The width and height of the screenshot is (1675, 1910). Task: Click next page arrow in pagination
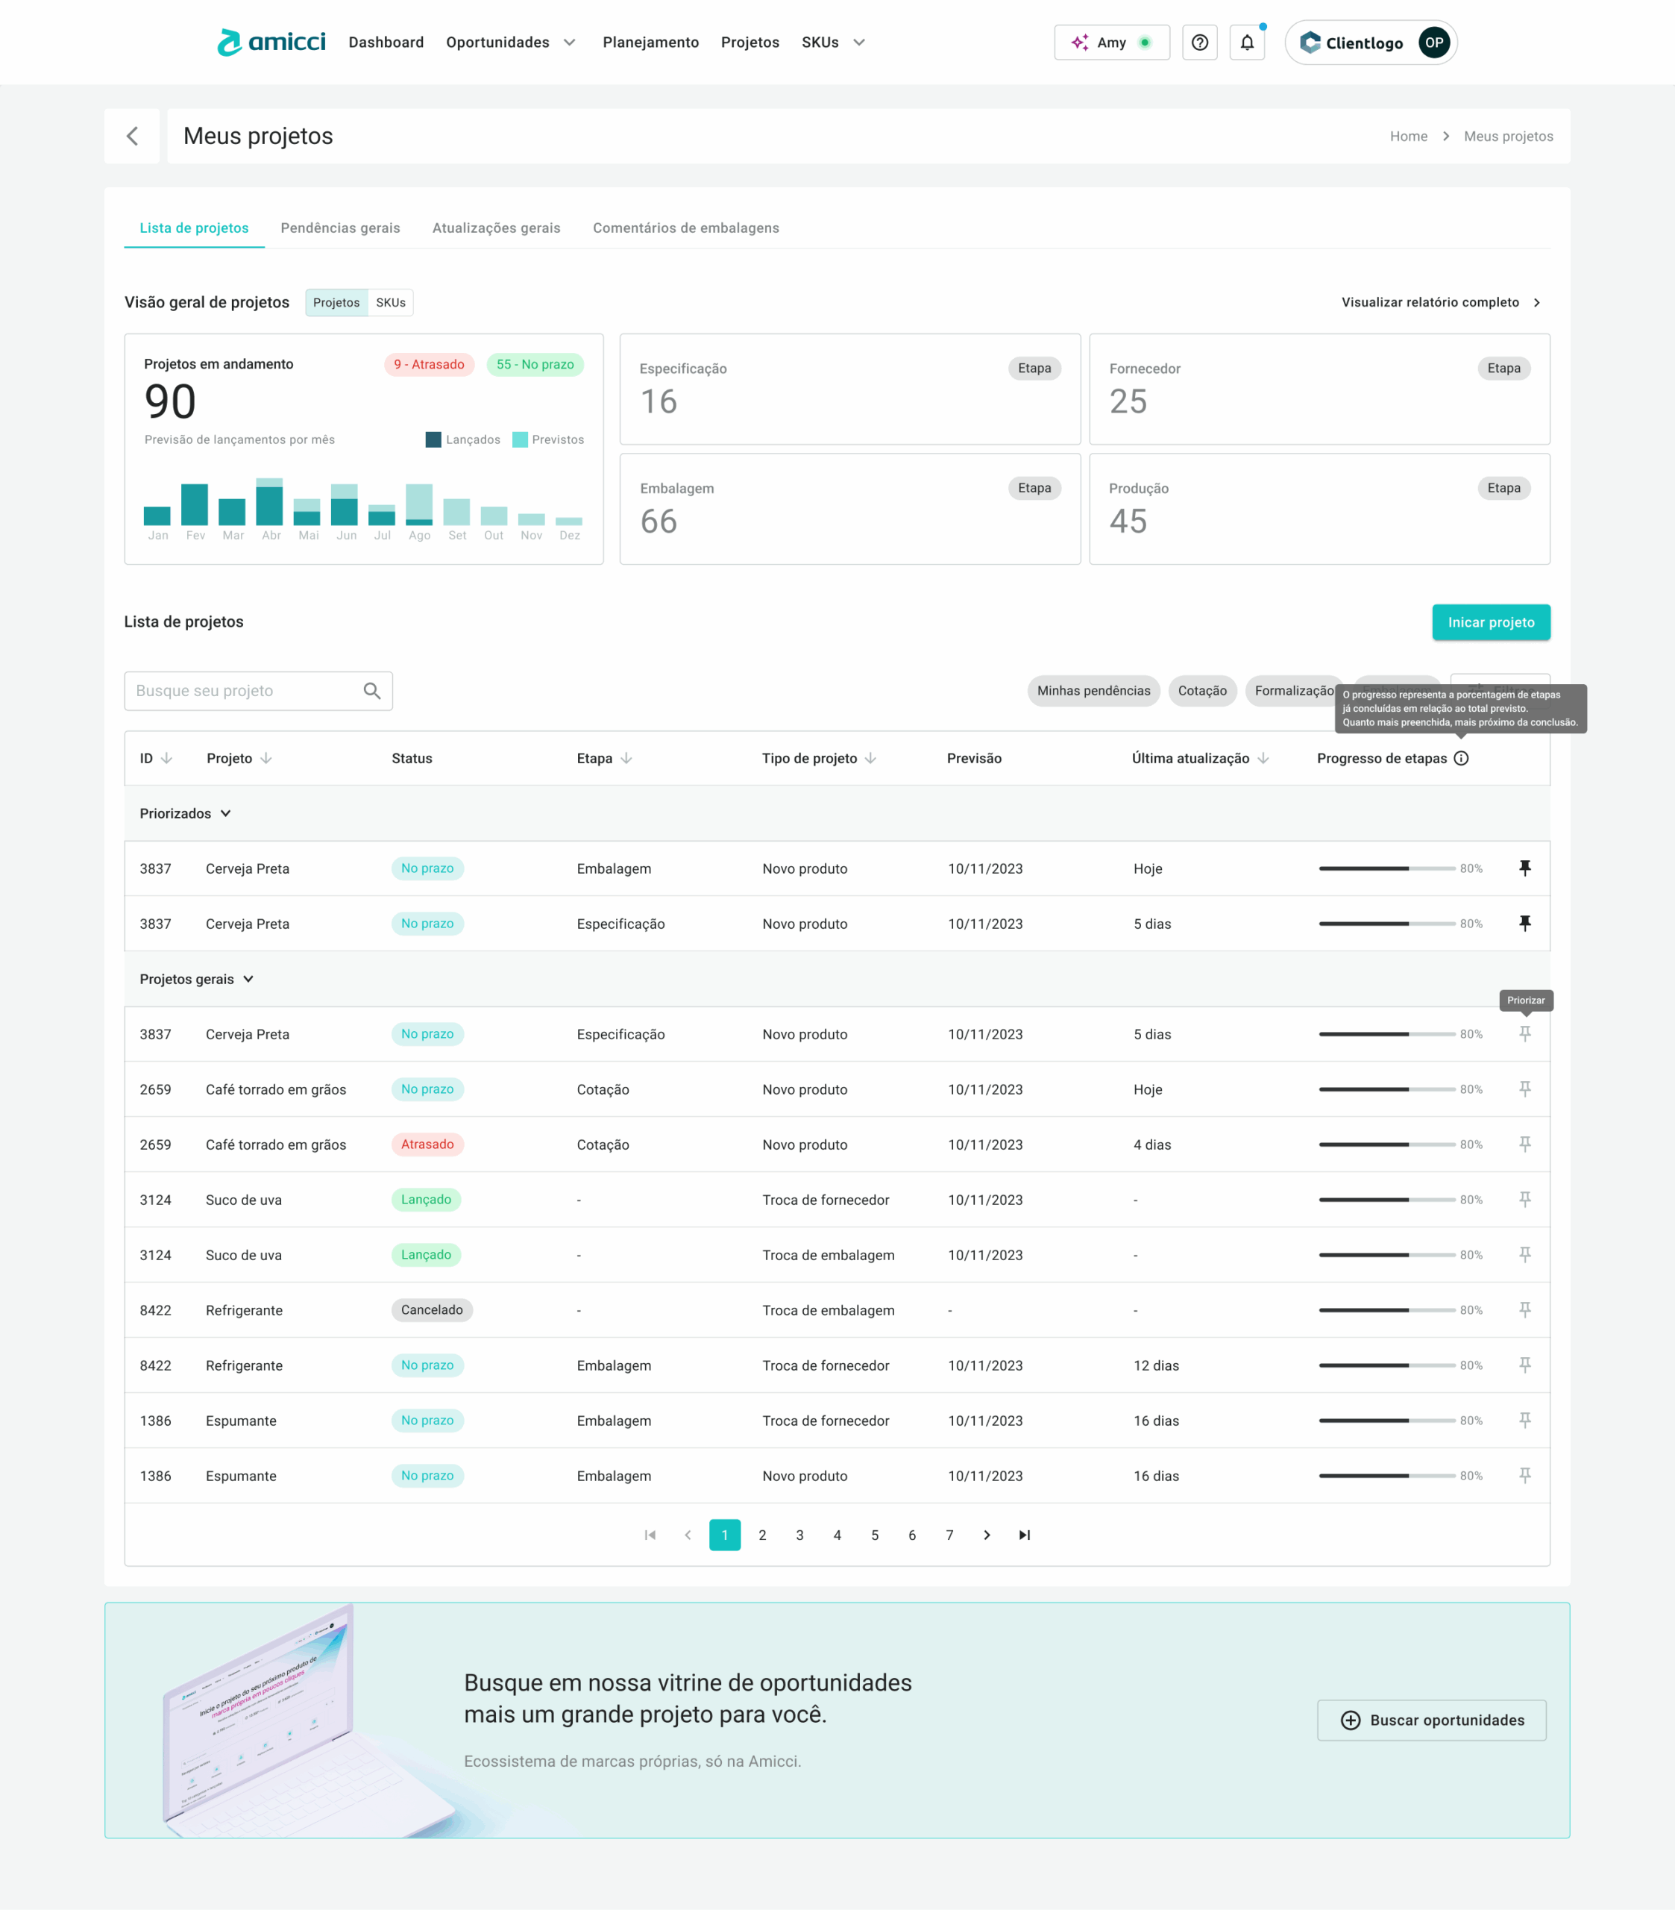pos(987,1535)
